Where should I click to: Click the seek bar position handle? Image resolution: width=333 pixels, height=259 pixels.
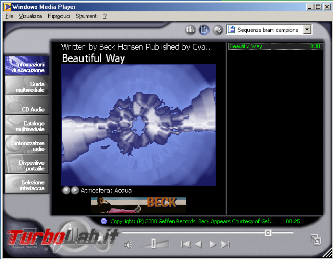click(x=268, y=233)
